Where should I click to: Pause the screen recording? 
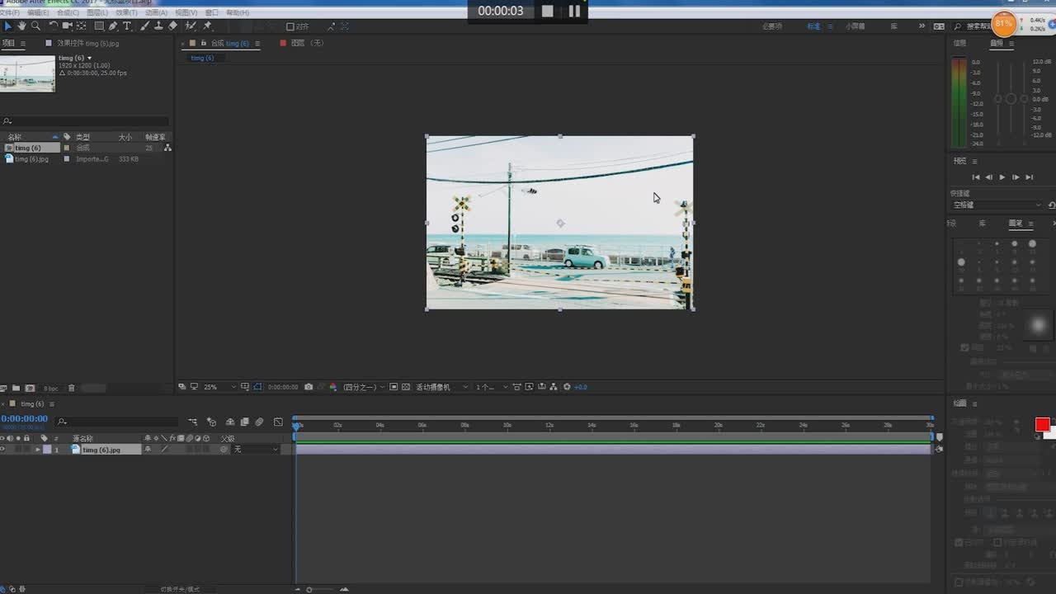[x=574, y=11]
